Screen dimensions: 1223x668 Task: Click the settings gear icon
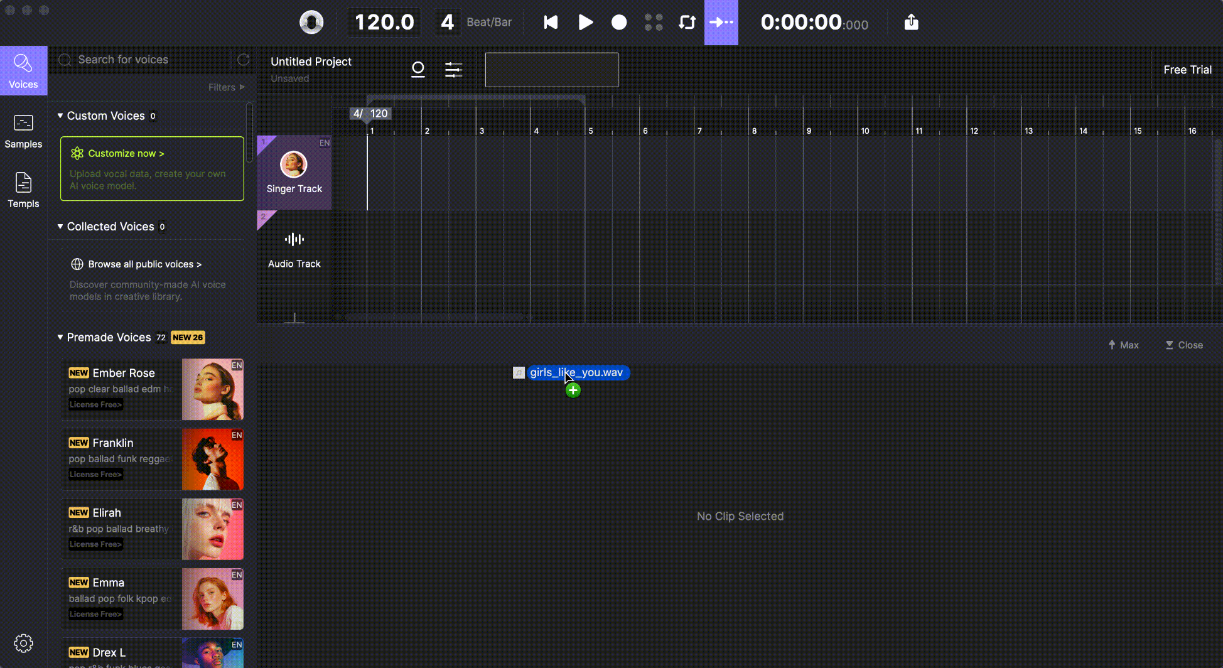click(x=23, y=643)
